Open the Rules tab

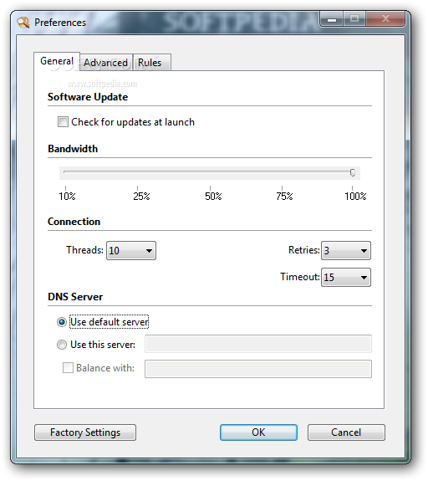(152, 63)
